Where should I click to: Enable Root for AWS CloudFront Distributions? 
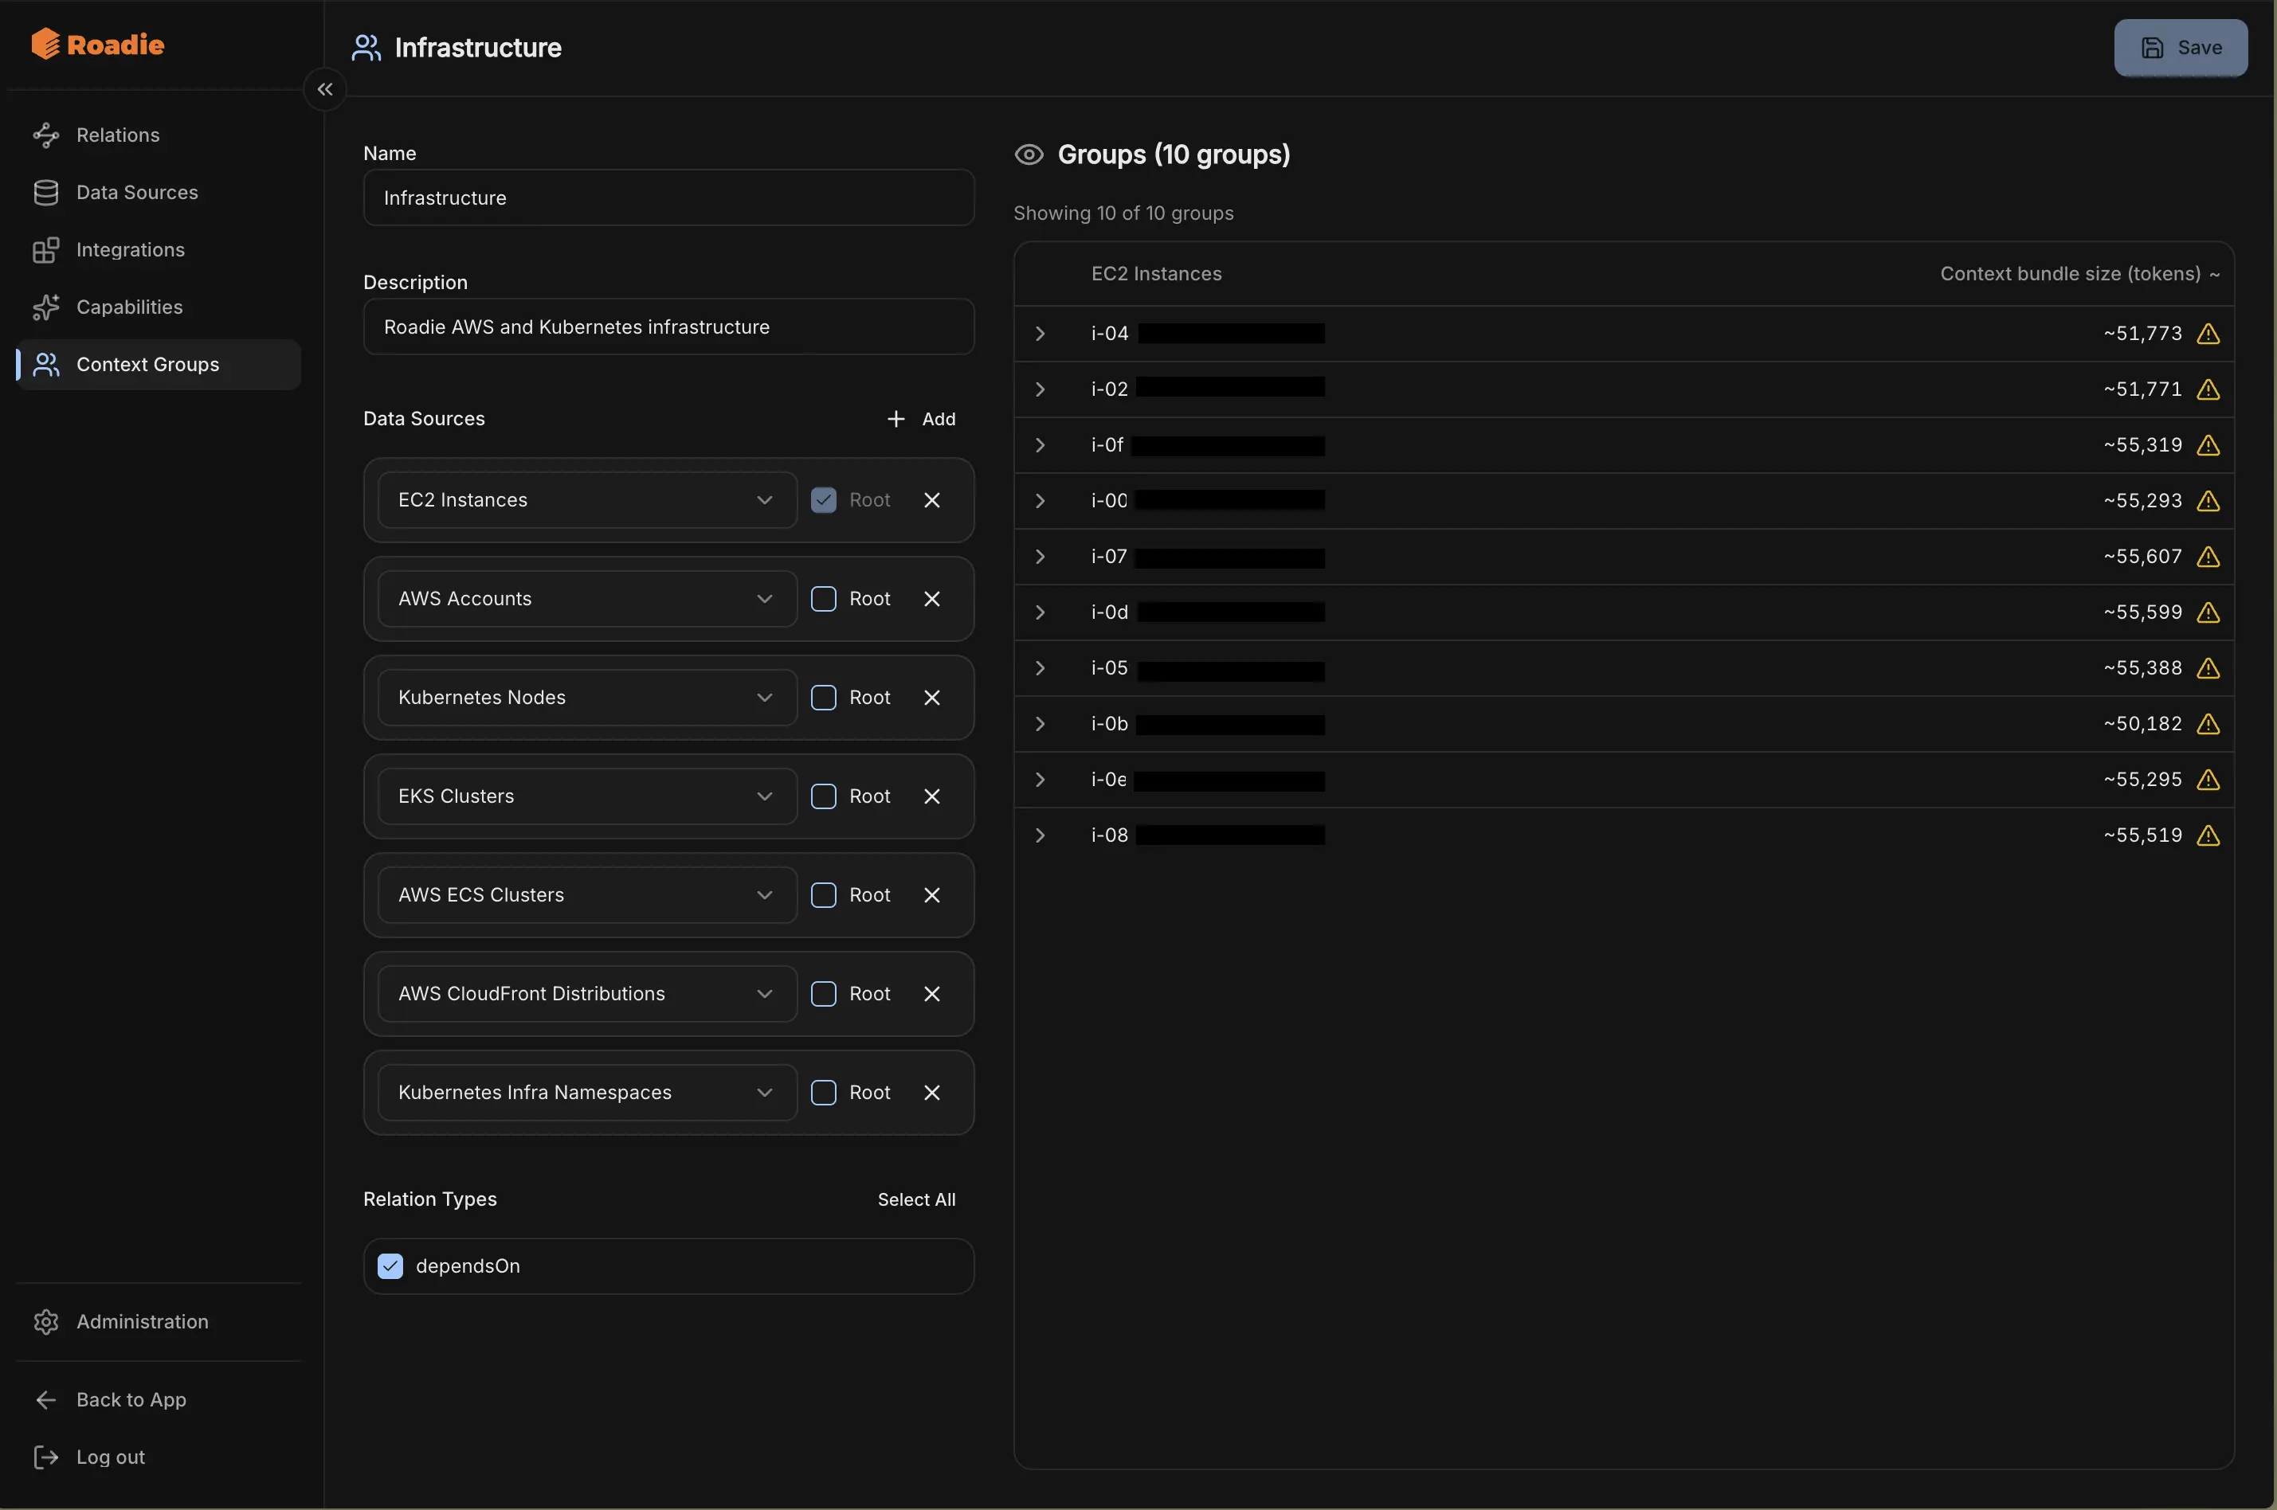click(824, 994)
